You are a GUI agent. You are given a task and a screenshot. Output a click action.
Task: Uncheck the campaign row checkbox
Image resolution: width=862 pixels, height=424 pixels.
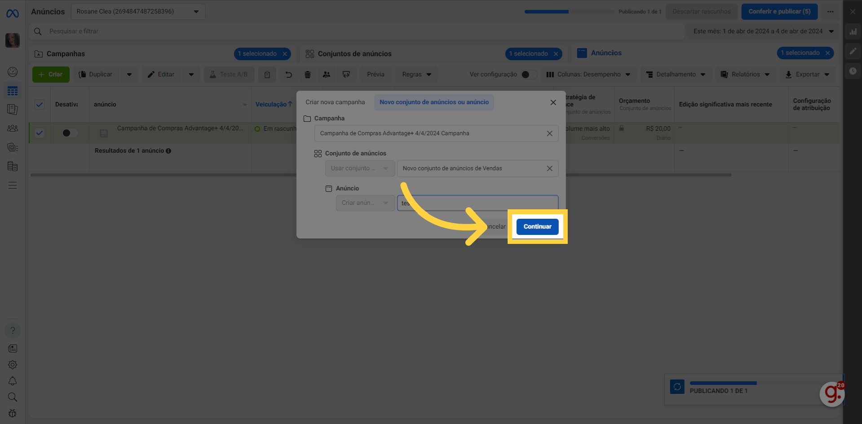click(40, 133)
